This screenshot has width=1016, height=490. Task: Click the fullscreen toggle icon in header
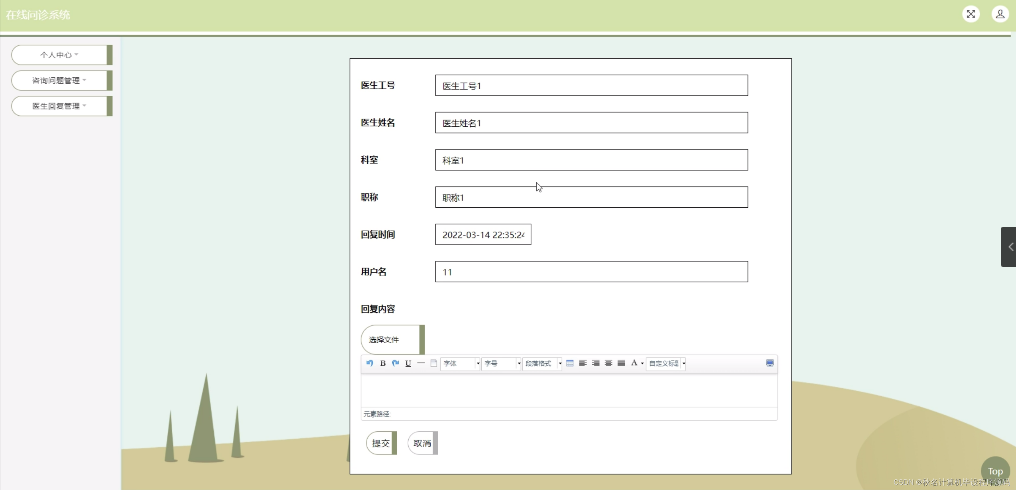(x=971, y=14)
